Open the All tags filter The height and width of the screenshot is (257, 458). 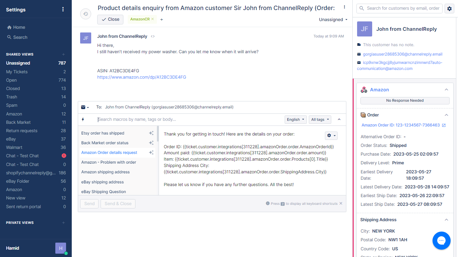320,119
